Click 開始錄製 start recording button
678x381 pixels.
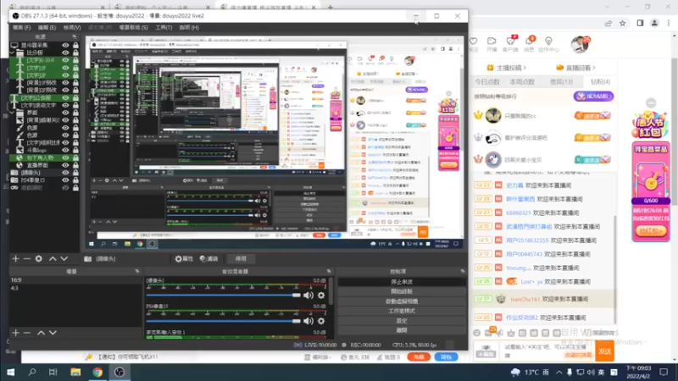point(402,291)
